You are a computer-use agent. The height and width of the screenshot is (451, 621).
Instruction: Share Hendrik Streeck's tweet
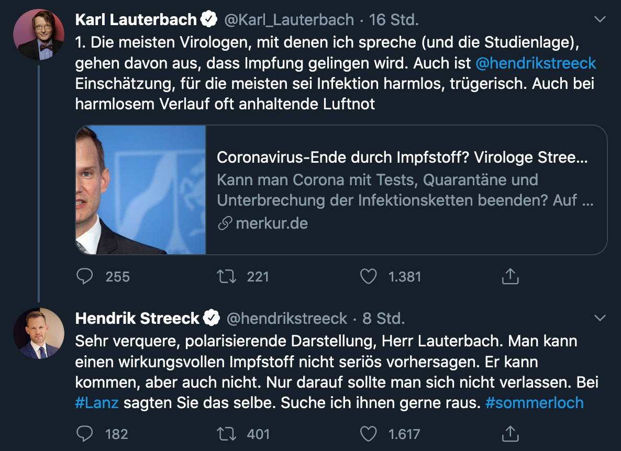click(510, 433)
